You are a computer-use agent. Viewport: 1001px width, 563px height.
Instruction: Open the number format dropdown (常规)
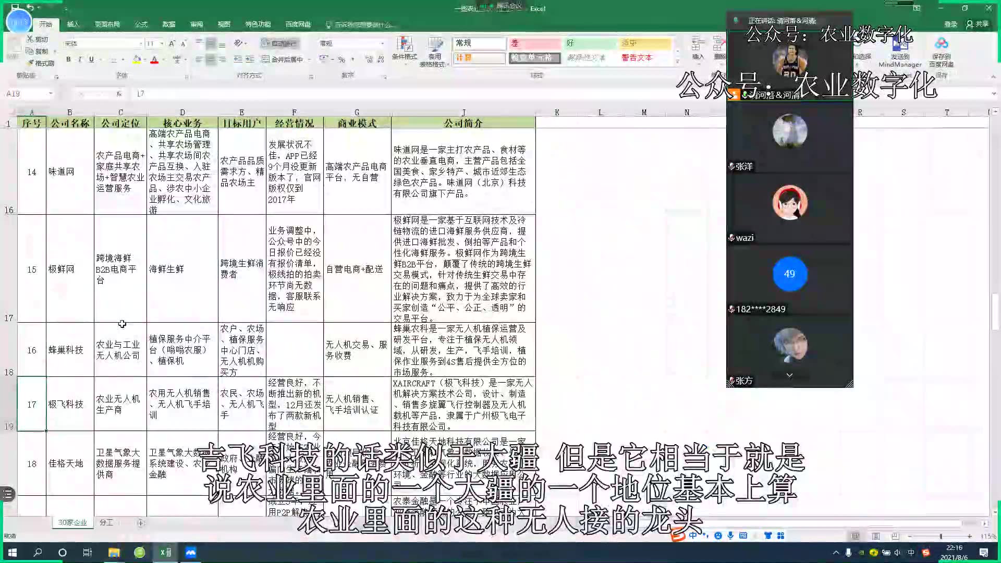coord(382,44)
